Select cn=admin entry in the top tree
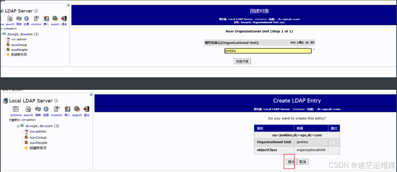The height and width of the screenshot is (172, 397). coord(19,39)
